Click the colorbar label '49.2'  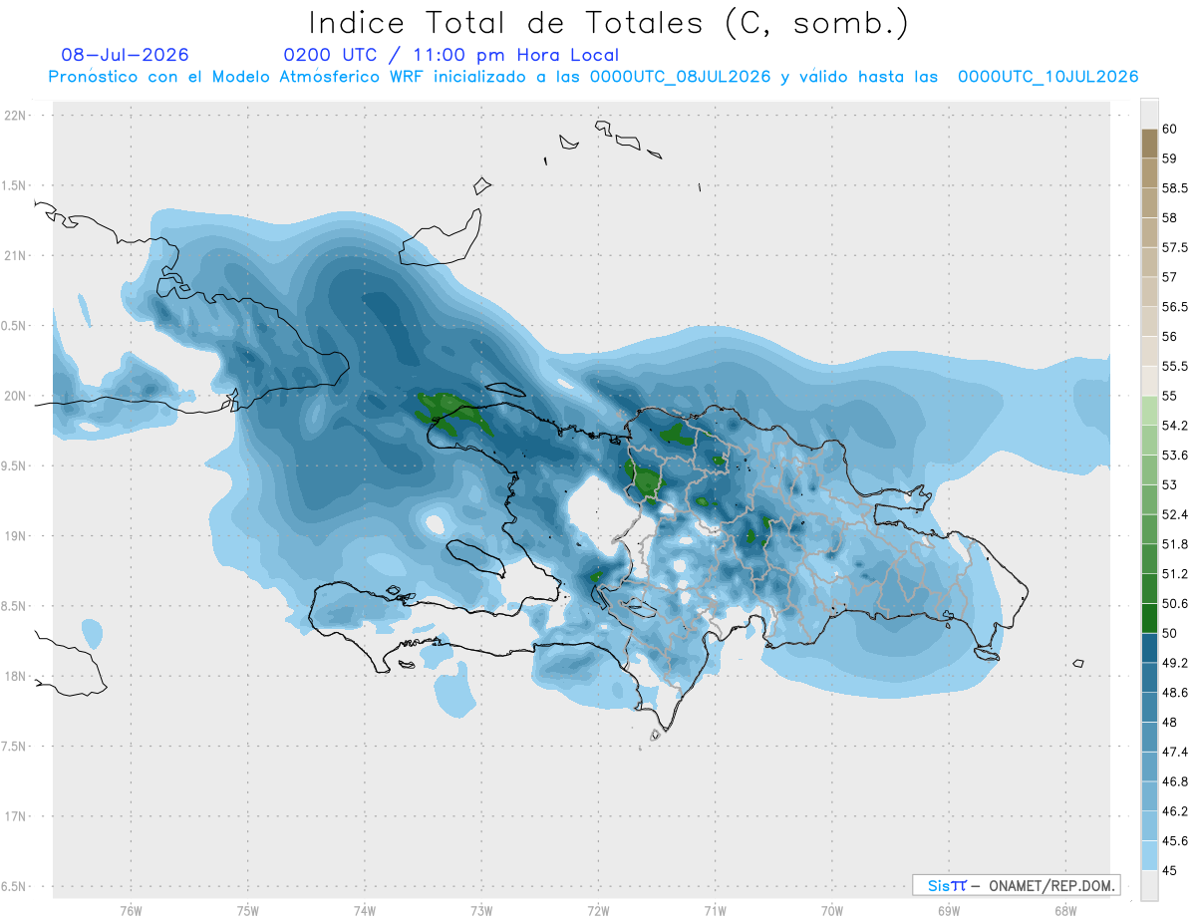[1173, 663]
